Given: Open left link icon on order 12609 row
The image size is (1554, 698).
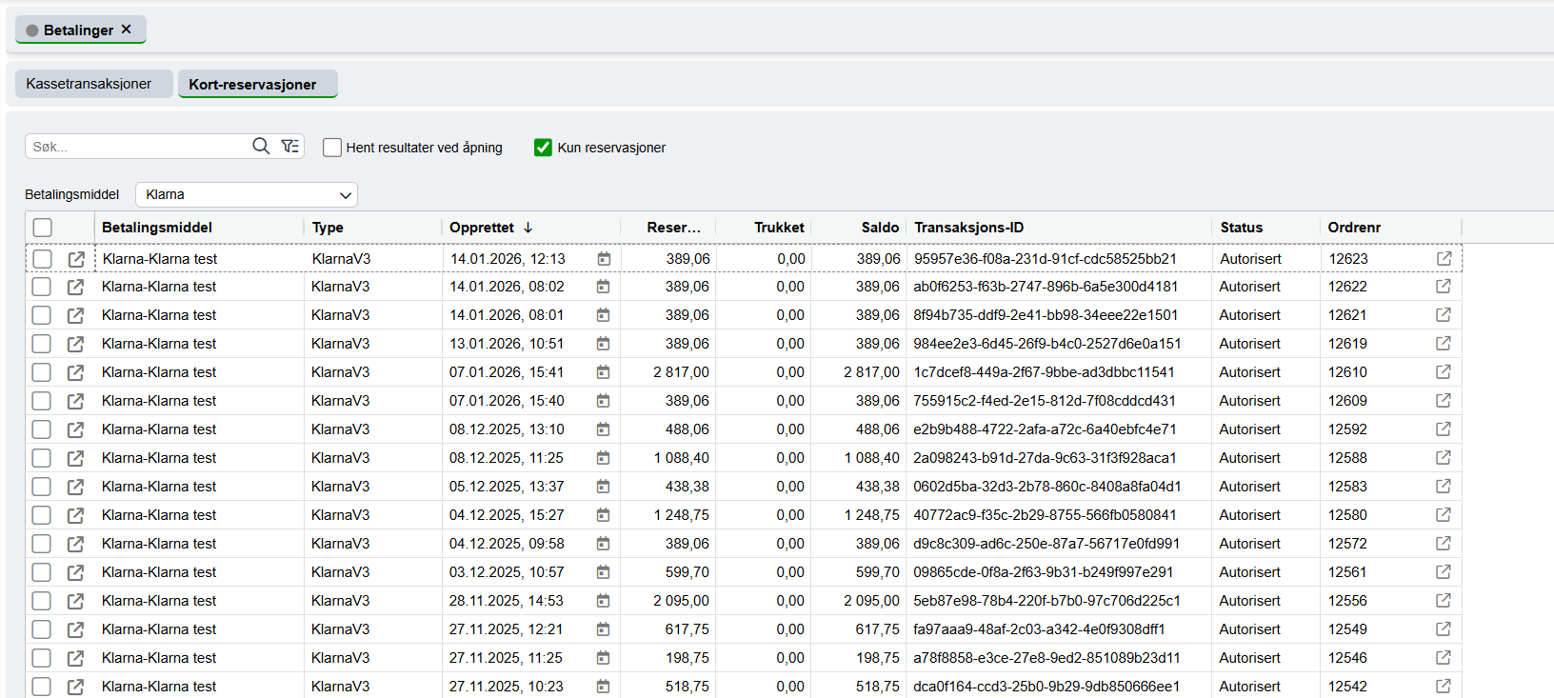Looking at the screenshot, I should [x=75, y=401].
